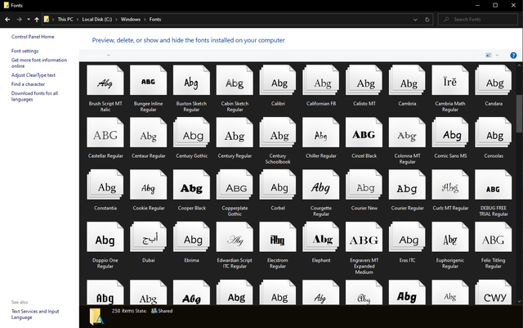Select the Cooper Black font
Screen dimensions: 523x328
[191, 185]
